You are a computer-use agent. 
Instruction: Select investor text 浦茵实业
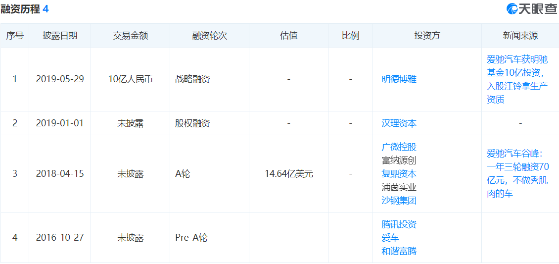(399, 187)
